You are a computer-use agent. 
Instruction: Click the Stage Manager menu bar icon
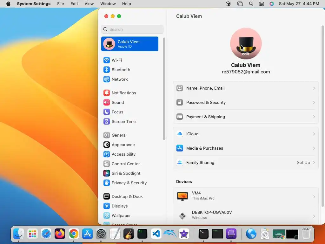tap(240, 4)
